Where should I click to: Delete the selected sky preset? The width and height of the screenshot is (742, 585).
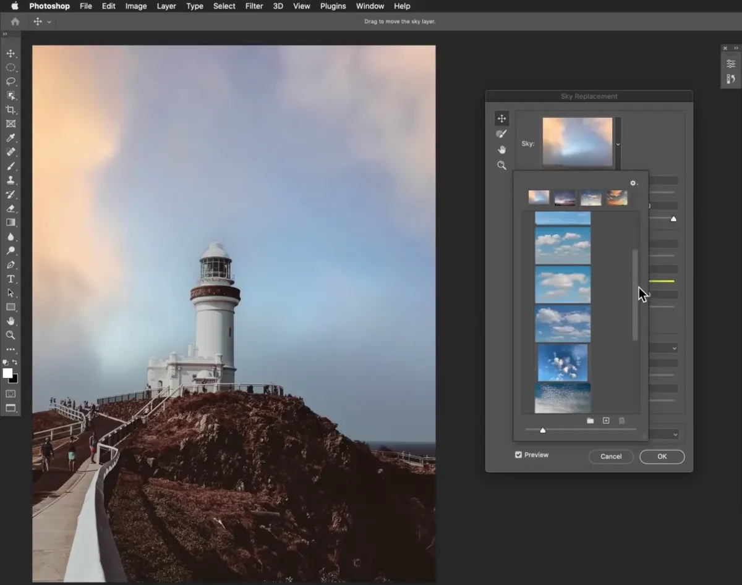pos(622,421)
